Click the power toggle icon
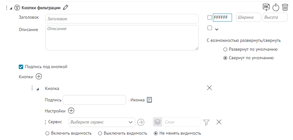The image size is (293, 140). tap(276, 7)
